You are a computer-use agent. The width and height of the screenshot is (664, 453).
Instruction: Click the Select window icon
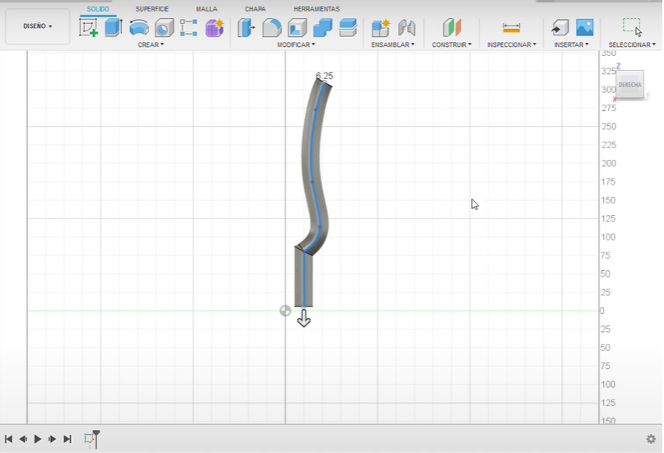point(632,27)
